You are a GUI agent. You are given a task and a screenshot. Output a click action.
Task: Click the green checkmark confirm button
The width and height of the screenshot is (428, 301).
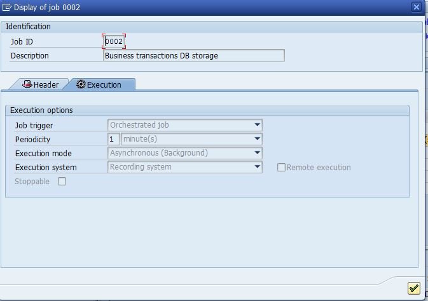coord(413,288)
